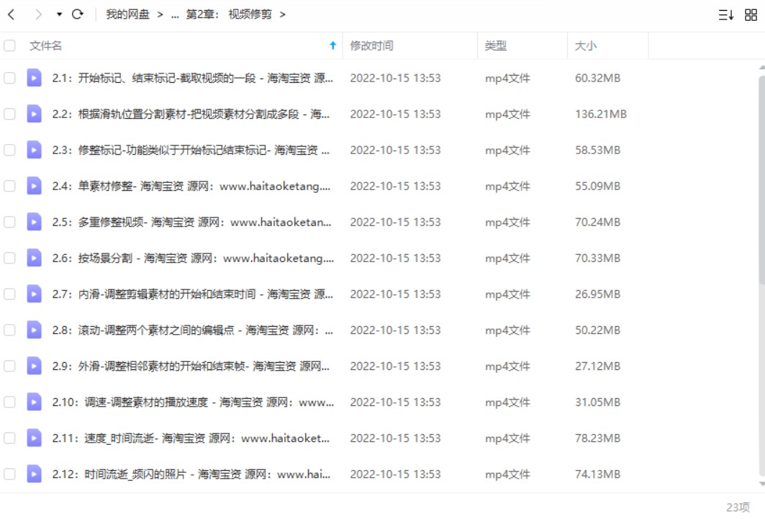This screenshot has width=765, height=519.
Task: Click the scrollbar up arrow
Action: [761, 68]
